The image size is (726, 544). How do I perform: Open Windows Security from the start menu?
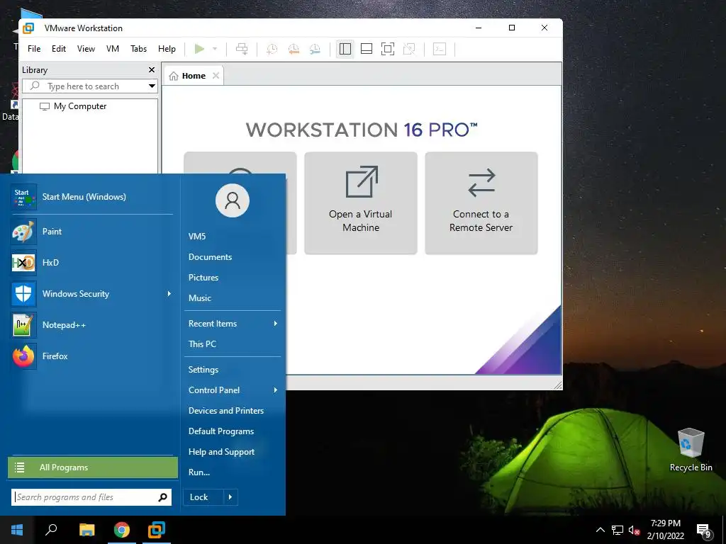tap(91, 294)
